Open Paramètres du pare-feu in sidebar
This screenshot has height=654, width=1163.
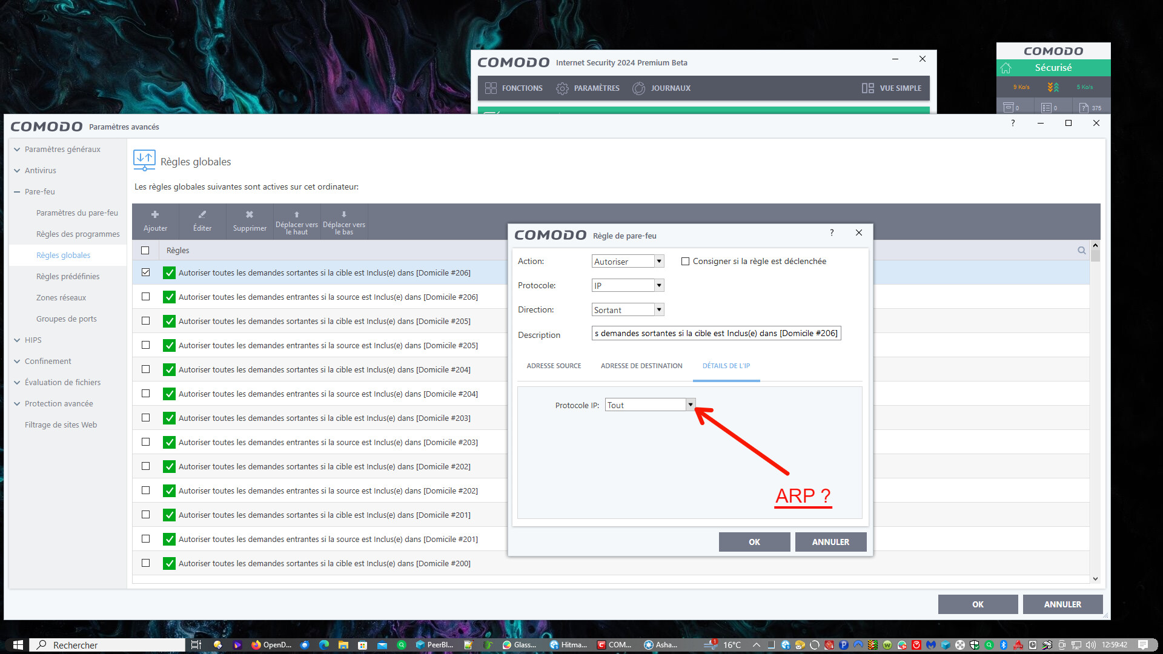click(77, 213)
